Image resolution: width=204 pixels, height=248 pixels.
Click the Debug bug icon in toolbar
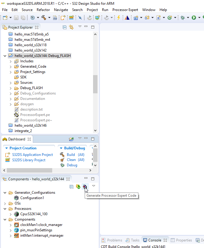(x=183, y=18)
